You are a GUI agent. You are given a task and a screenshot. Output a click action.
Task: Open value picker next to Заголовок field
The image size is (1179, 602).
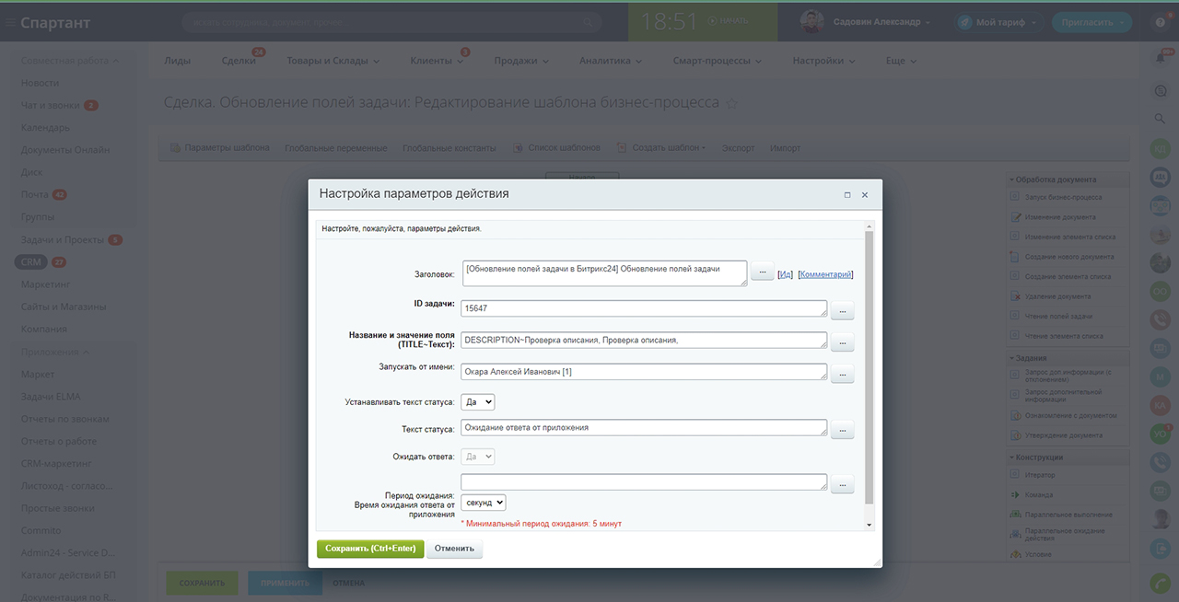click(x=762, y=272)
